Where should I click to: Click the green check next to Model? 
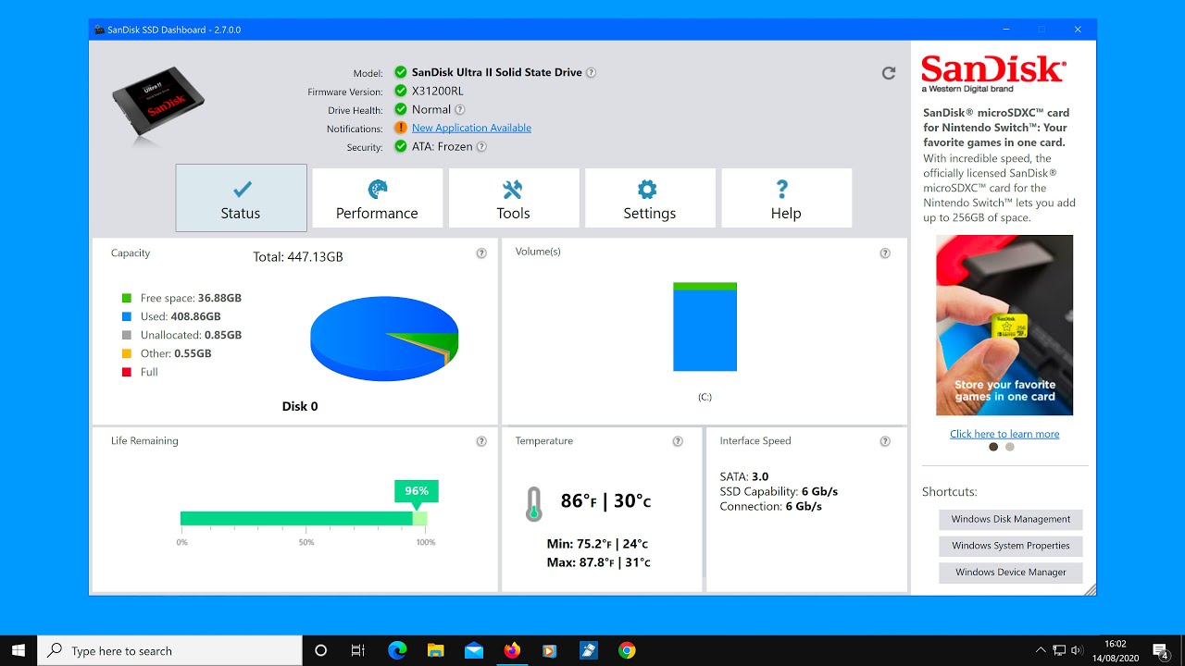(400, 72)
